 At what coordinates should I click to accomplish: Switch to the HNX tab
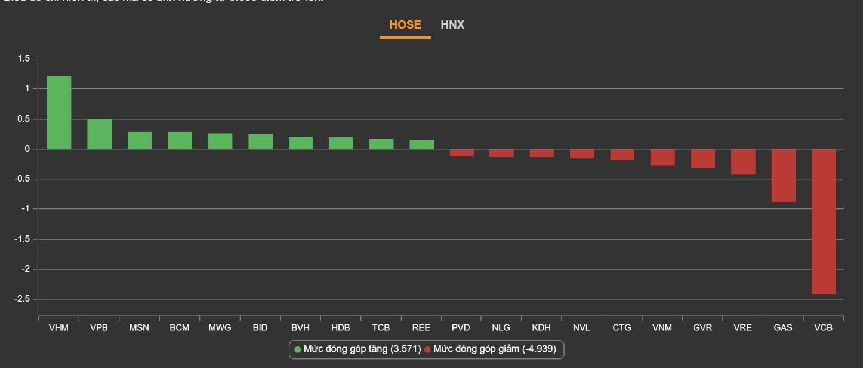pyautogui.click(x=452, y=25)
